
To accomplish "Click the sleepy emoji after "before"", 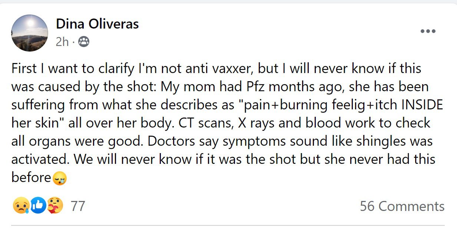I will [x=60, y=178].
